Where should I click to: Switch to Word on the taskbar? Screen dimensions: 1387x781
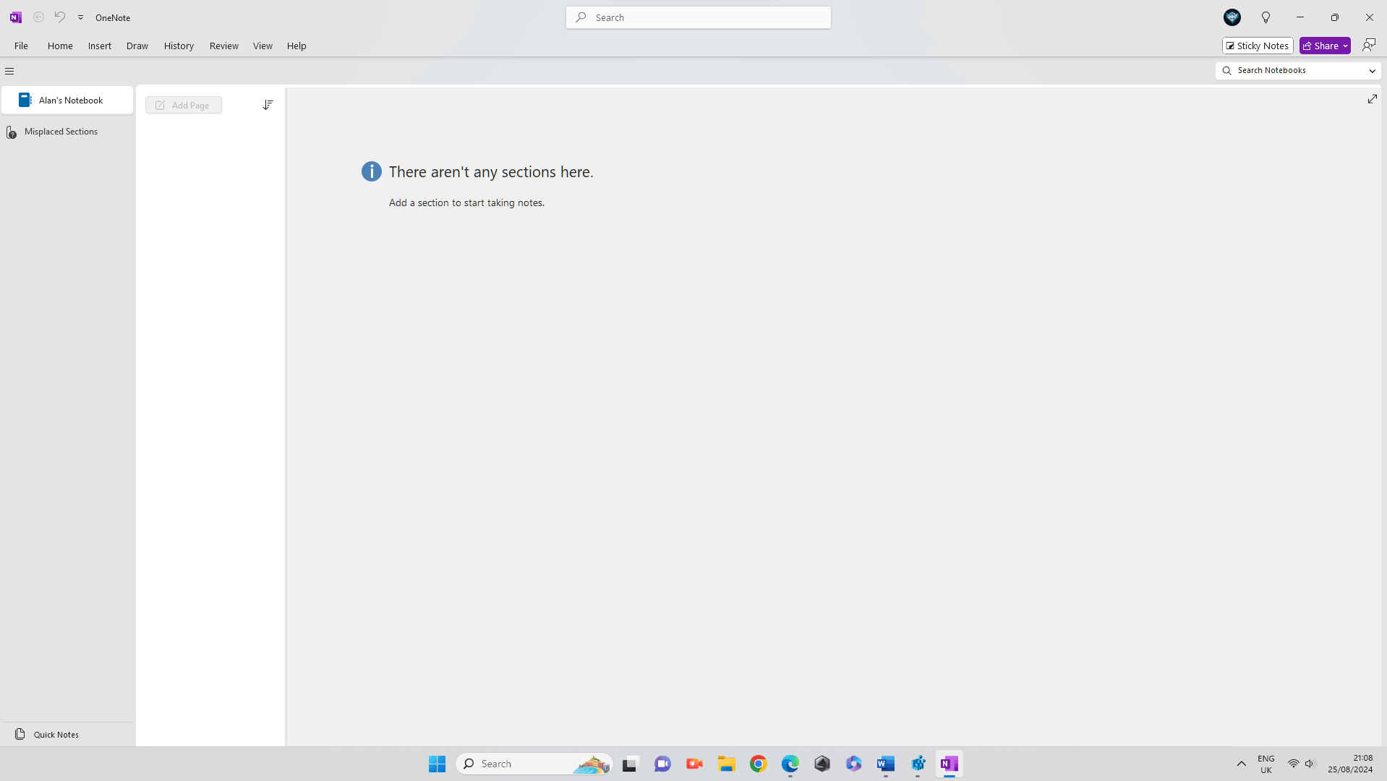click(886, 764)
